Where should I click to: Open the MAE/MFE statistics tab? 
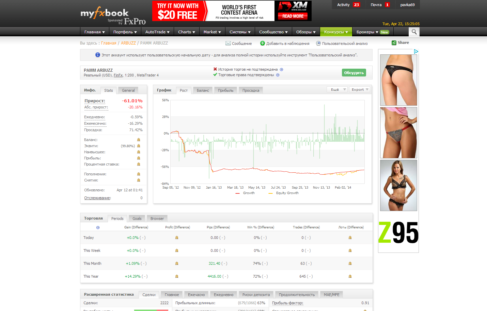(332, 295)
